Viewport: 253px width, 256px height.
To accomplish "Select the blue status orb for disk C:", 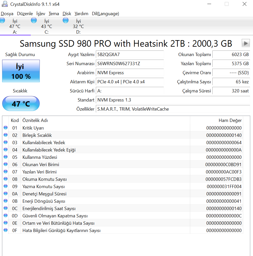I will [34, 20].
